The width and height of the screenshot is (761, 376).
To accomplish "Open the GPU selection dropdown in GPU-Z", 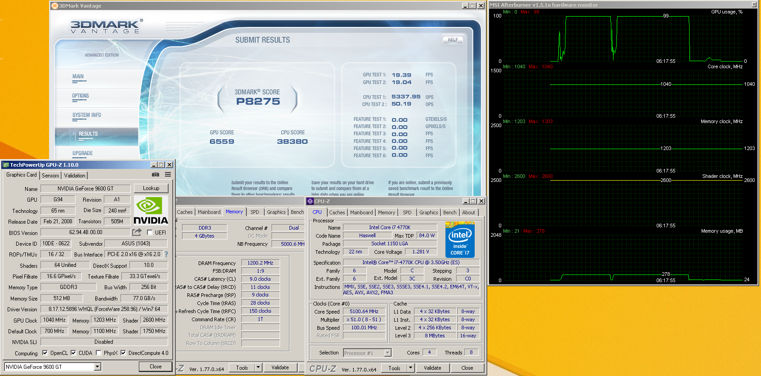I will [x=97, y=367].
